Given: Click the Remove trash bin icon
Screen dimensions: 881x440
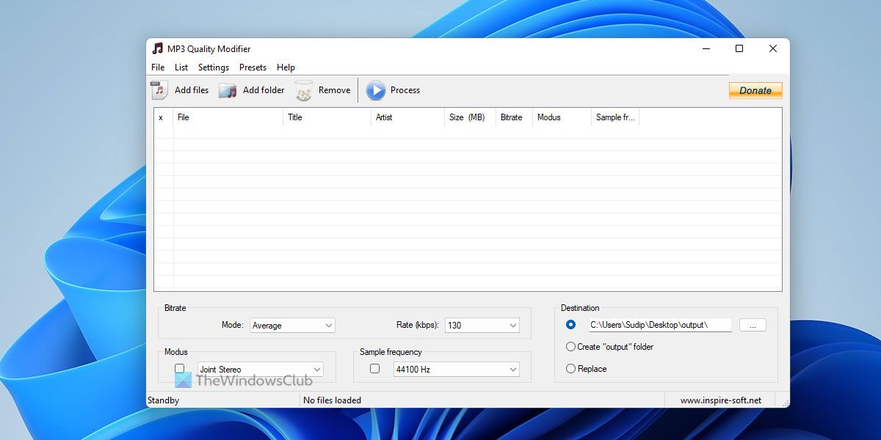Looking at the screenshot, I should [304, 90].
